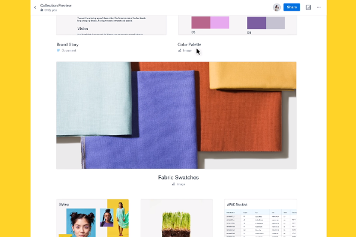The image size is (356, 237).
Task: Open the APAC Stockist spreadsheet thumbnail
Action: 260,218
